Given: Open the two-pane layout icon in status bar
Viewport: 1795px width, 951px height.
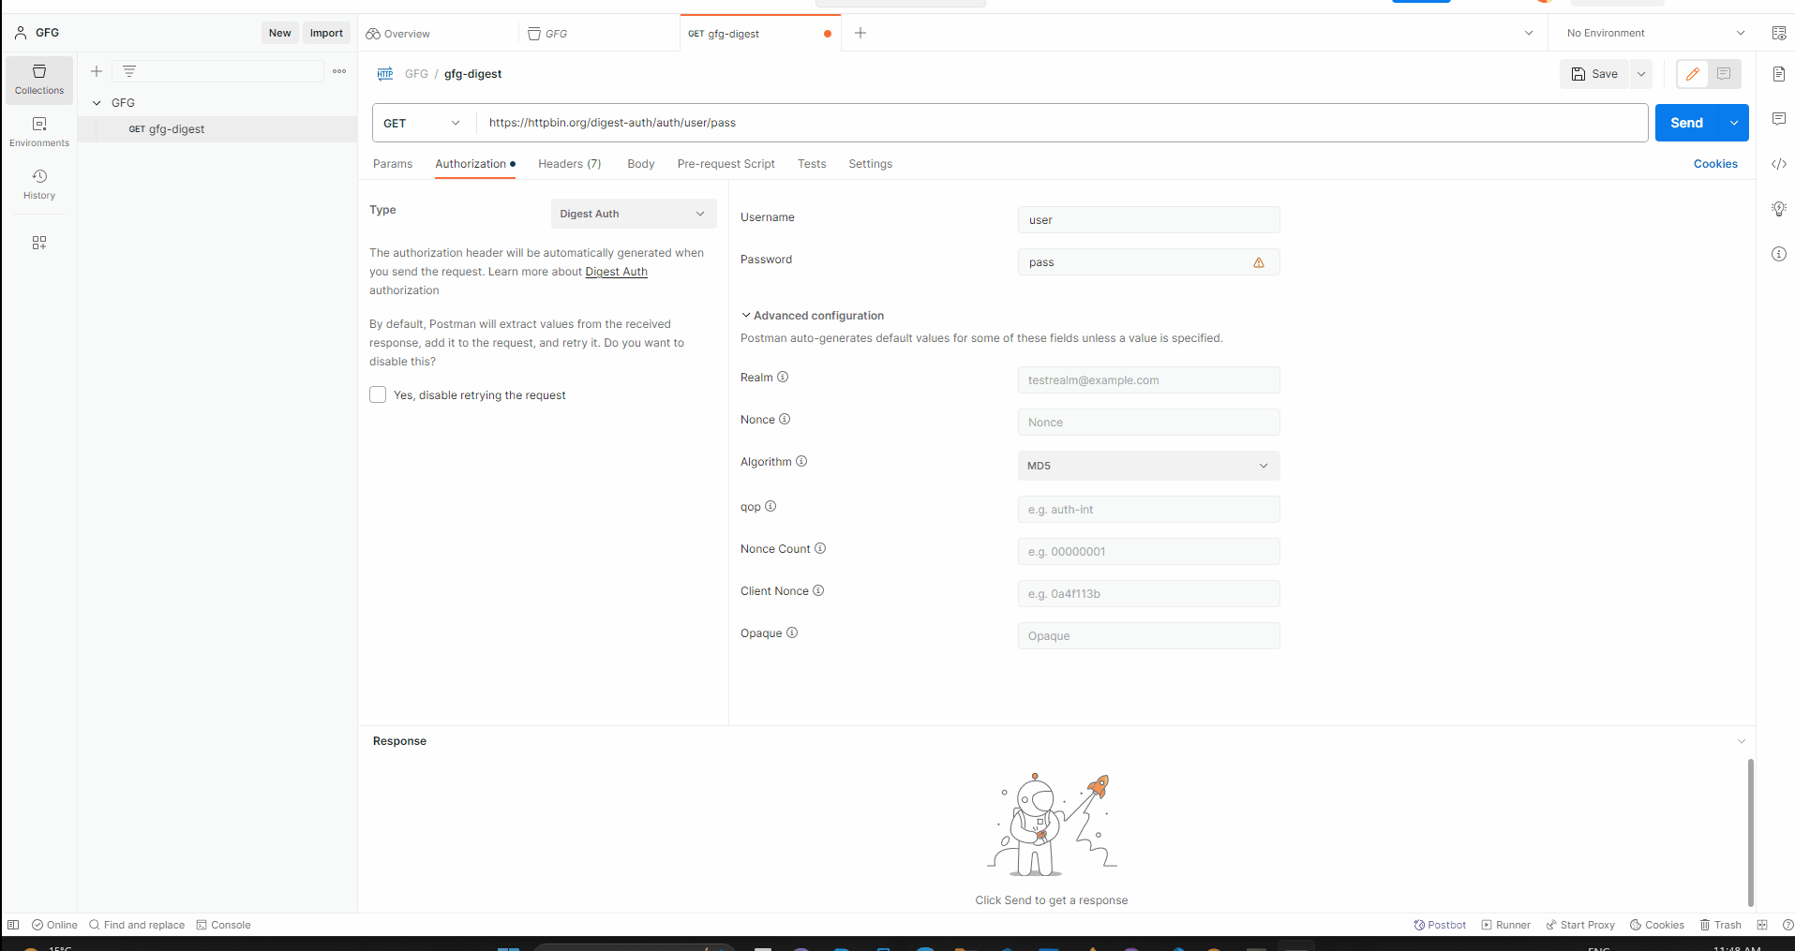Looking at the screenshot, I should 1762,925.
